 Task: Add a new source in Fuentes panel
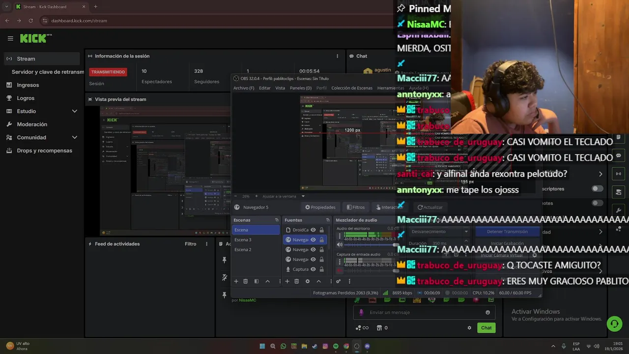pyautogui.click(x=287, y=281)
